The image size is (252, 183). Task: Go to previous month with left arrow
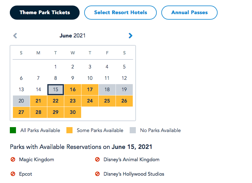(15, 36)
